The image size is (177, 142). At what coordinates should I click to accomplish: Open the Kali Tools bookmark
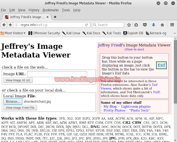click(x=112, y=33)
